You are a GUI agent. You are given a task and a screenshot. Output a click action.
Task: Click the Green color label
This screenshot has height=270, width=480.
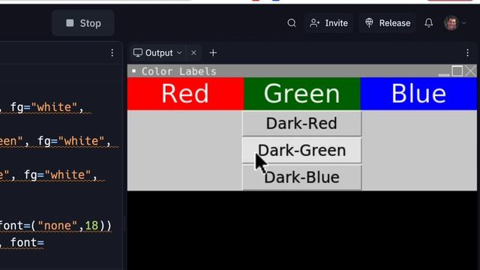(x=302, y=94)
